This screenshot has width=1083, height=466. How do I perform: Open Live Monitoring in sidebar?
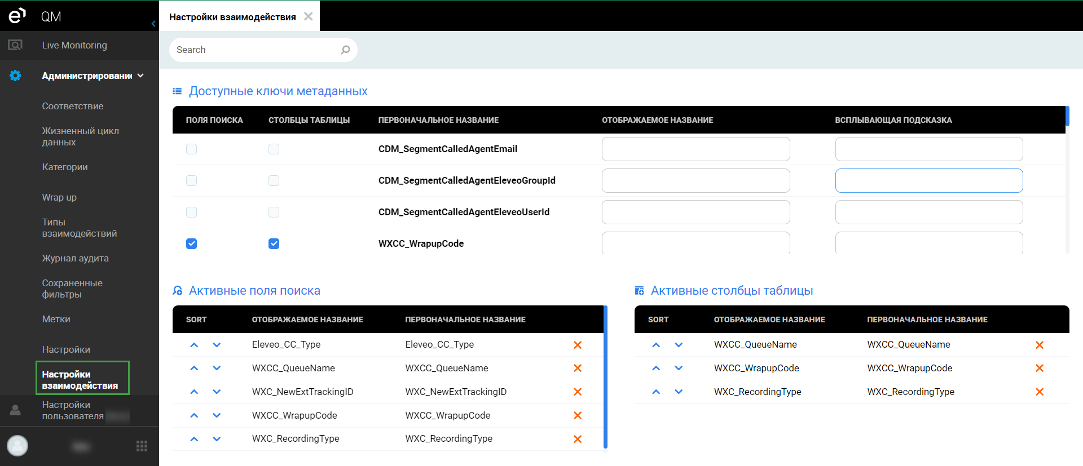(x=74, y=45)
